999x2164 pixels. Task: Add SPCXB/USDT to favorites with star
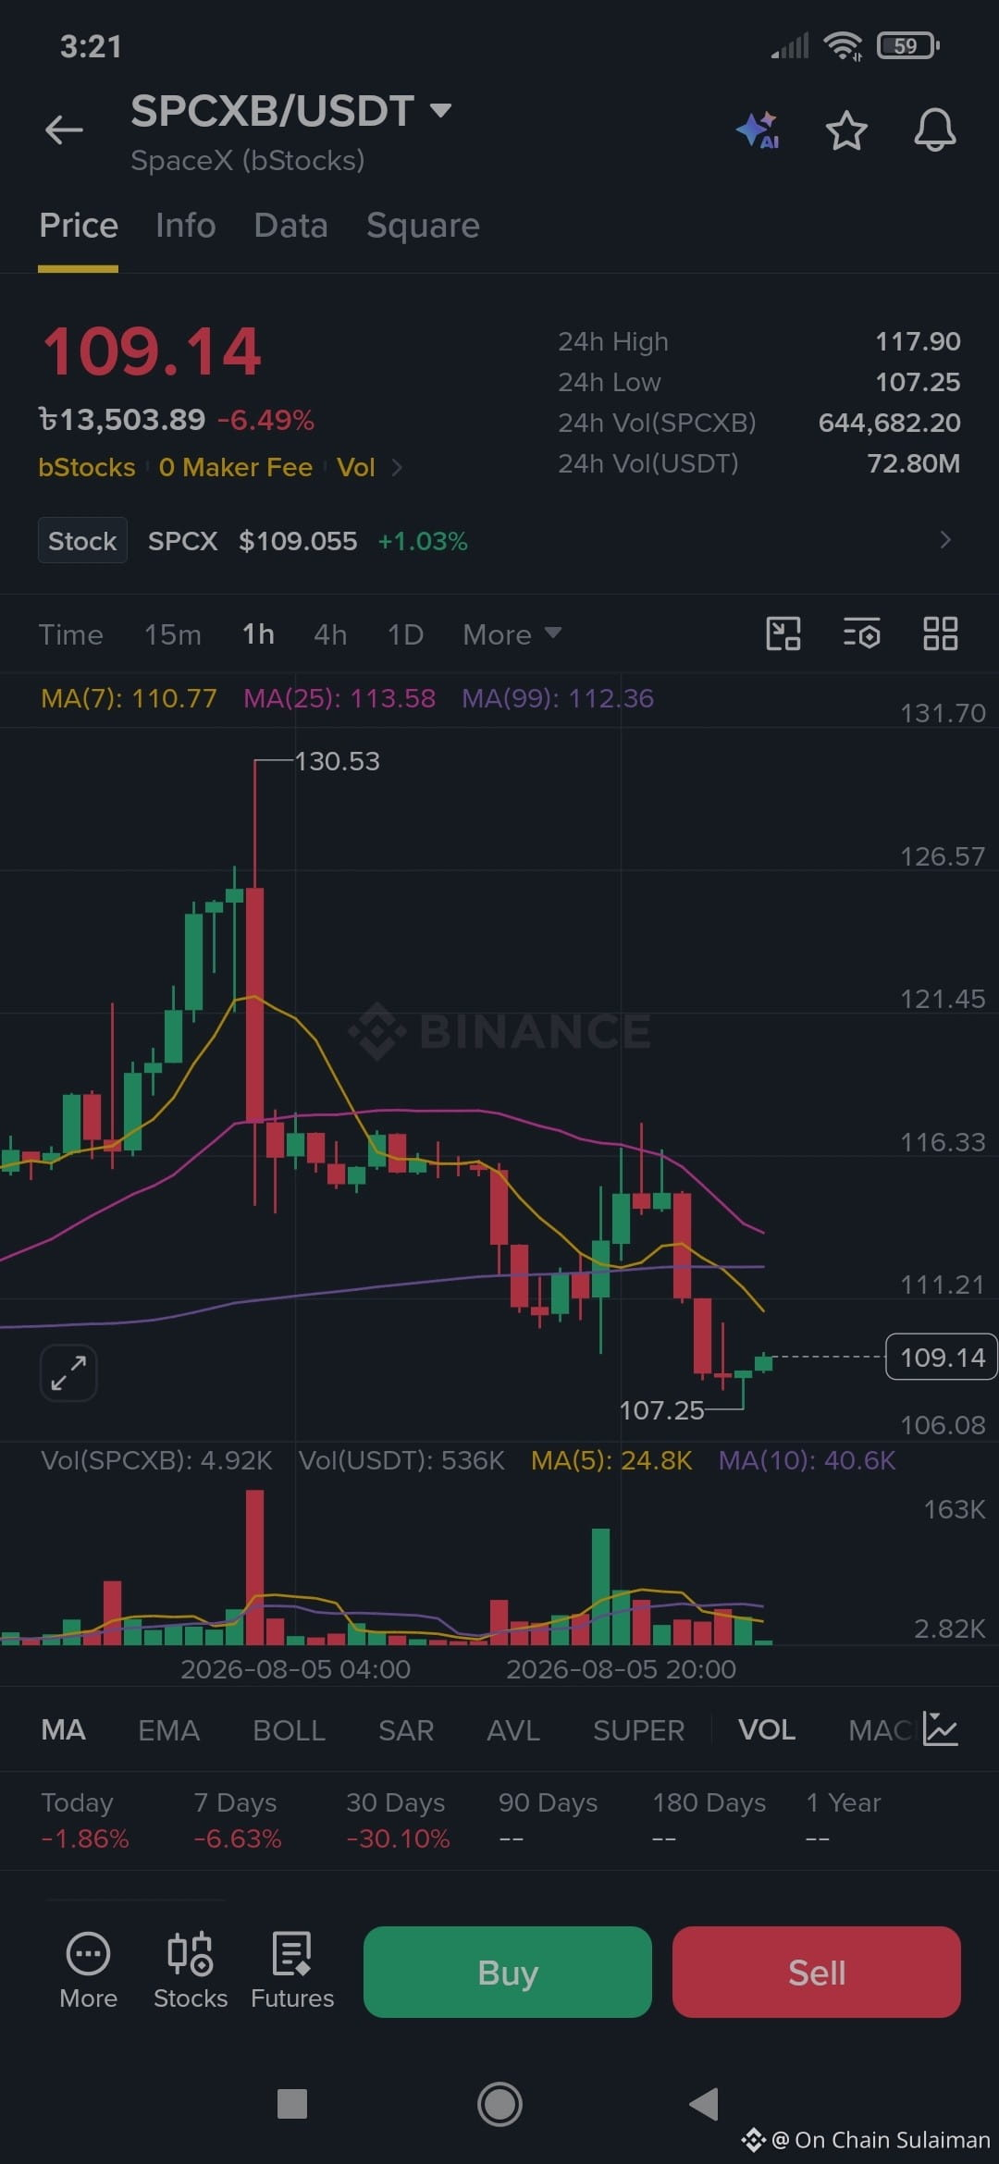click(846, 129)
